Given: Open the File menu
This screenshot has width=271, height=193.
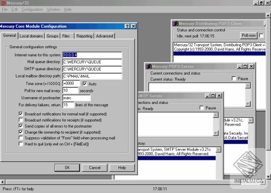Looking at the screenshot, I should (x=5, y=9).
